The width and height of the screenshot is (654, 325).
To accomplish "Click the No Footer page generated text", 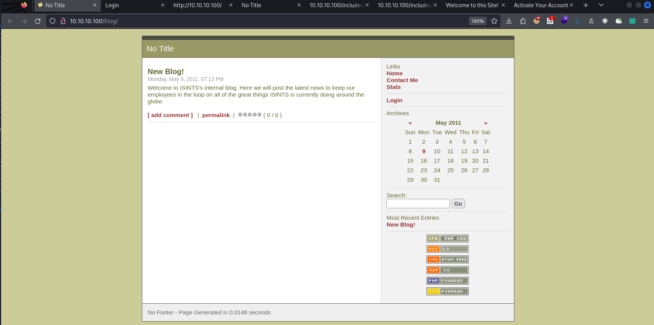I will tap(209, 312).
